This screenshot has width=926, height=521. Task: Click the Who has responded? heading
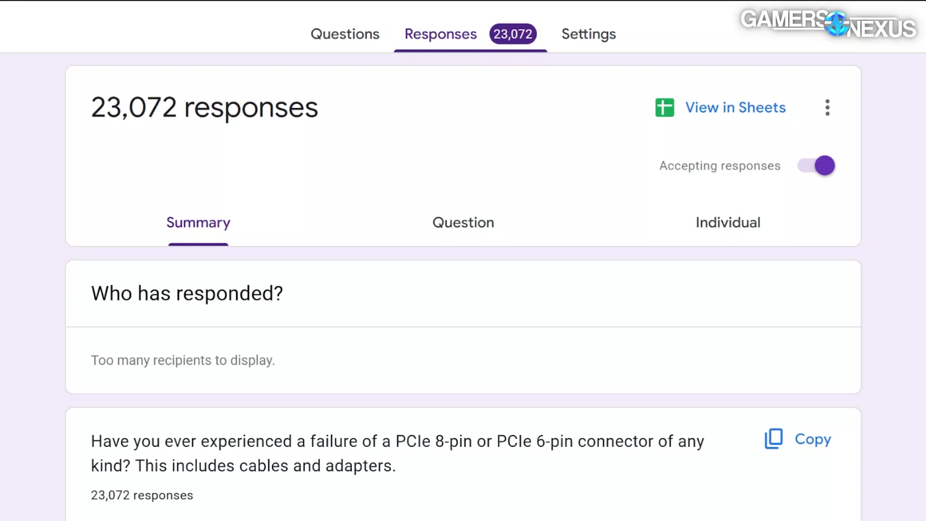(x=187, y=293)
